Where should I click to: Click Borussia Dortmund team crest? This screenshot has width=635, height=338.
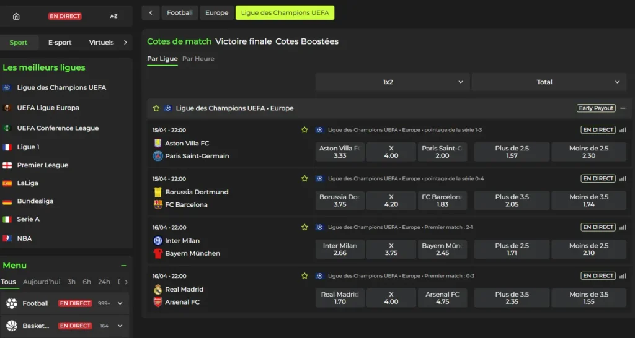(158, 192)
